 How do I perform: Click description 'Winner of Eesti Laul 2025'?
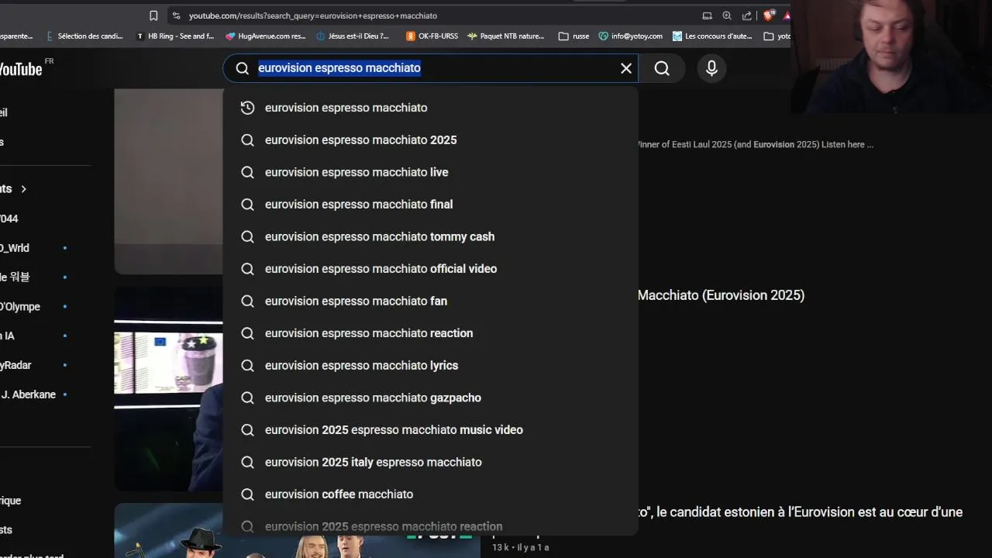pyautogui.click(x=754, y=144)
